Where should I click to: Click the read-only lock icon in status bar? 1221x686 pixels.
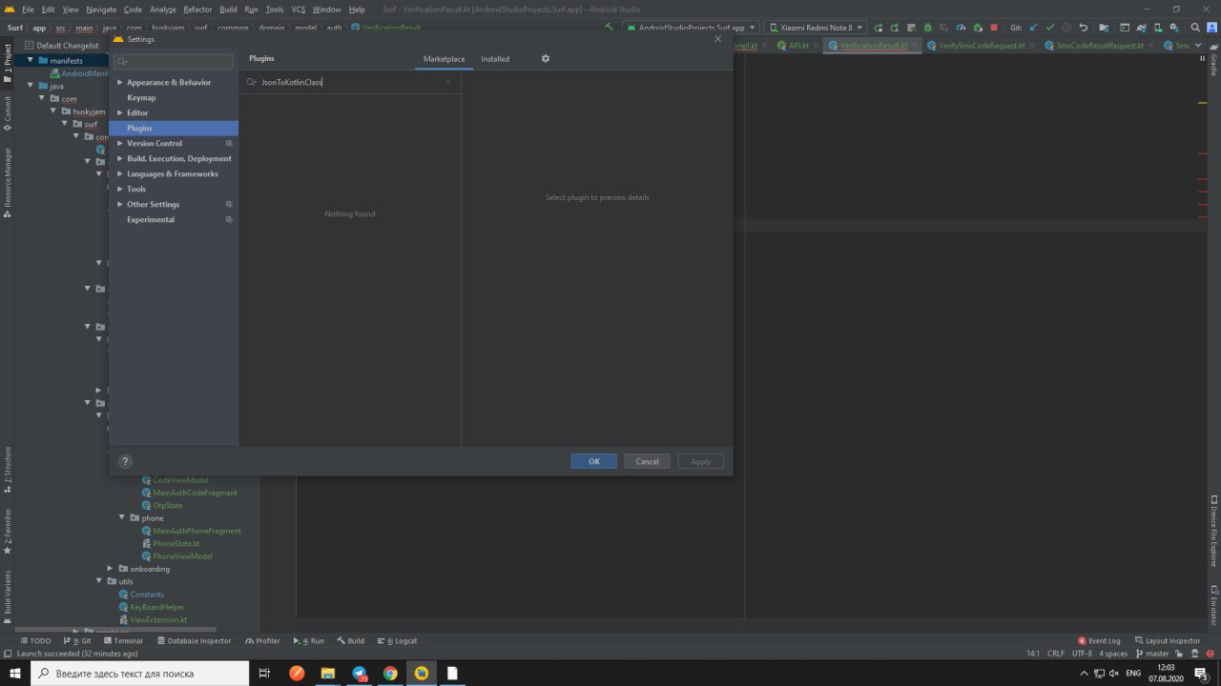1179,654
